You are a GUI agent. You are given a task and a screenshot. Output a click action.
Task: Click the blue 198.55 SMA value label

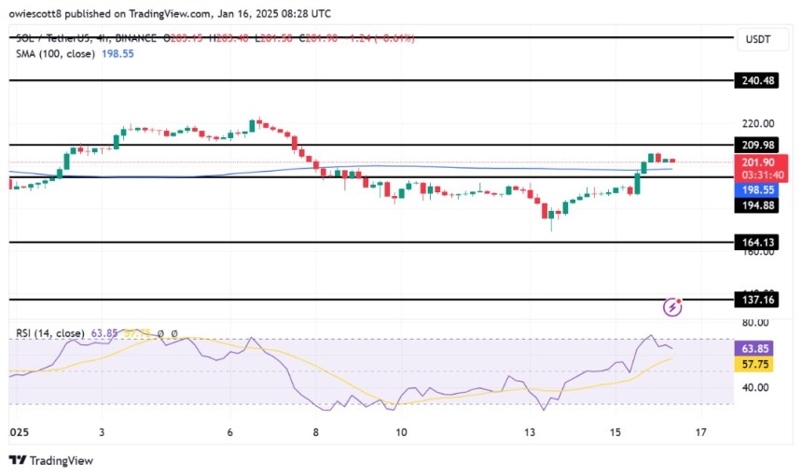pyautogui.click(x=756, y=189)
